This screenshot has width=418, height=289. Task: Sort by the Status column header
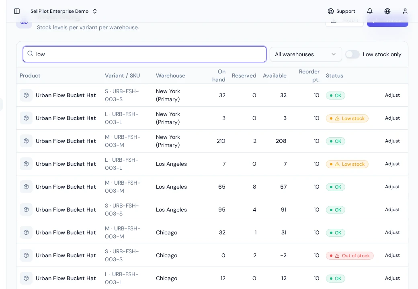(x=334, y=75)
